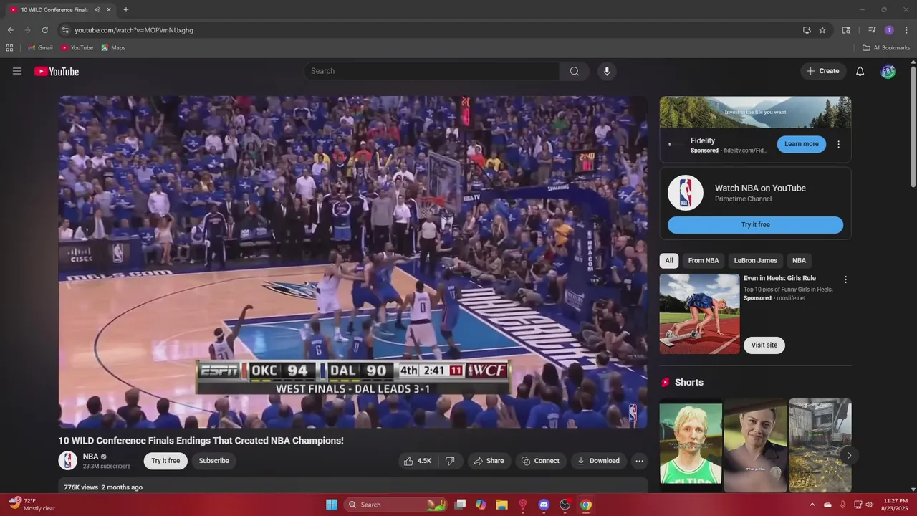Subscribe to the NBA channel
The width and height of the screenshot is (917, 516).
point(213,461)
